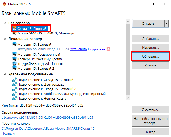Click the Установить update link
171x137 pixels.
point(78,49)
